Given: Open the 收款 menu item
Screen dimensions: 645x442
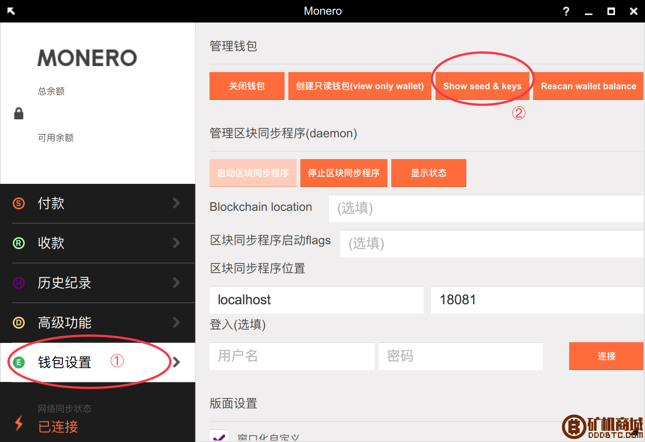Looking at the screenshot, I should 98,243.
